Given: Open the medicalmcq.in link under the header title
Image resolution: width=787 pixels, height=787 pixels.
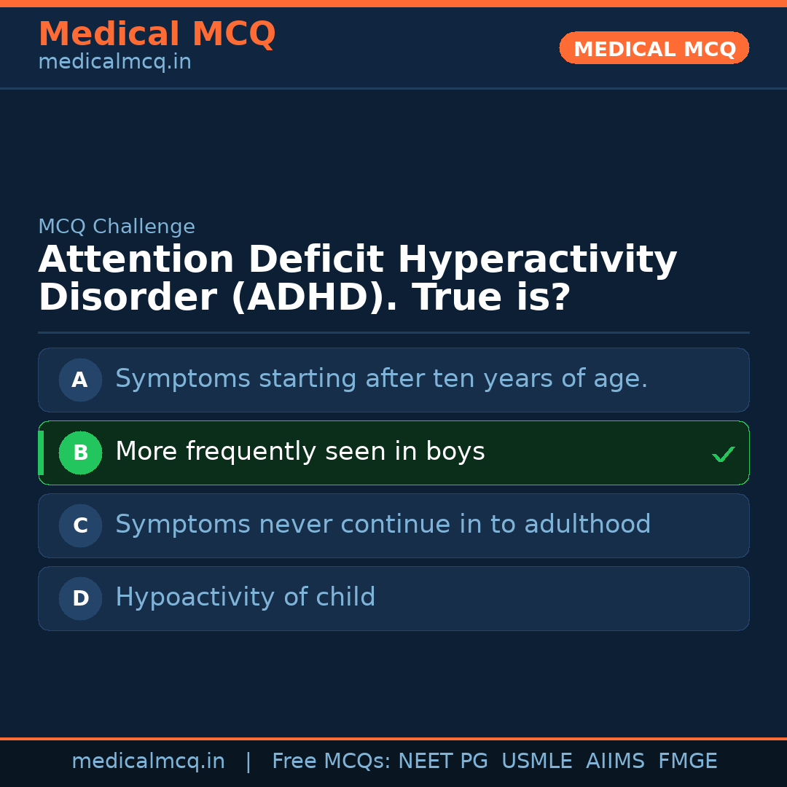Looking at the screenshot, I should pyautogui.click(x=114, y=63).
